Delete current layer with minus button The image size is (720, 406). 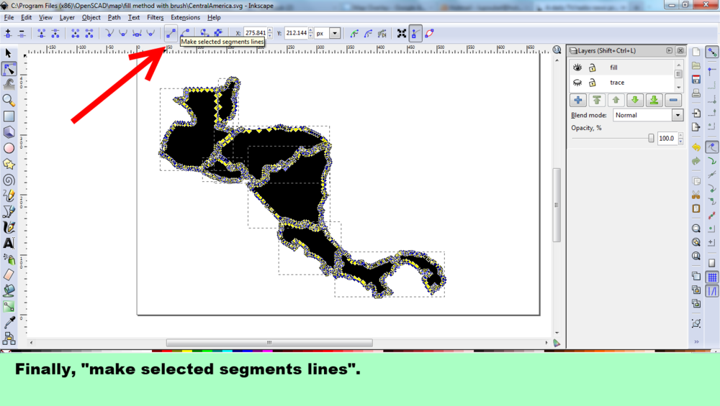672,100
